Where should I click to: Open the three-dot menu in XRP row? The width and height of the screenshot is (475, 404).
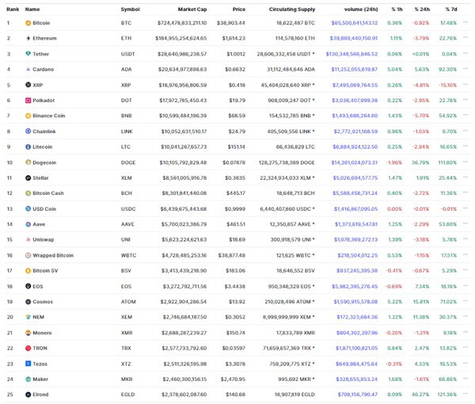tap(465, 84)
